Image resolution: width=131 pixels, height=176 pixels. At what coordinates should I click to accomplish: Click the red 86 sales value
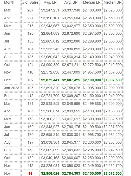(30, 173)
